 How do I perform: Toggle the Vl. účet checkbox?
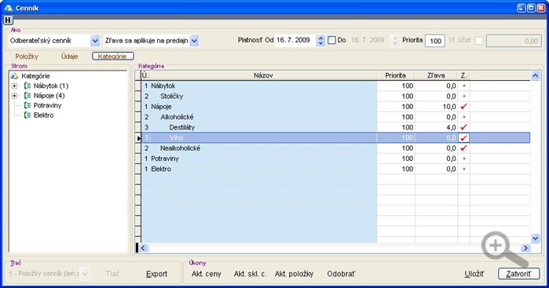pyautogui.click(x=479, y=41)
